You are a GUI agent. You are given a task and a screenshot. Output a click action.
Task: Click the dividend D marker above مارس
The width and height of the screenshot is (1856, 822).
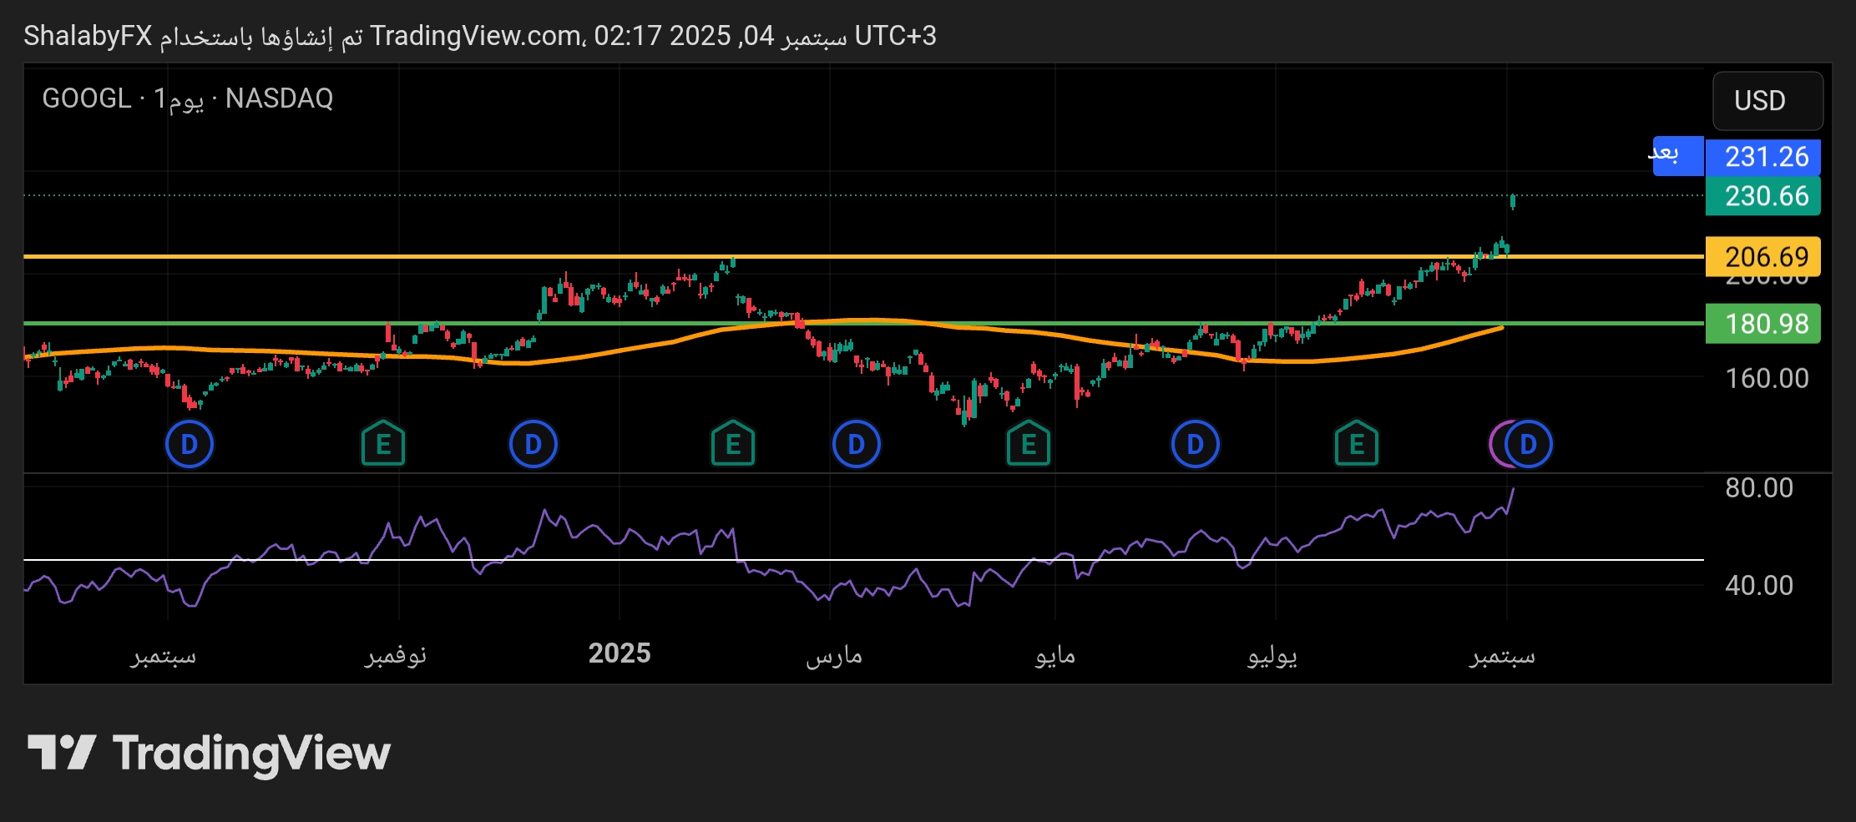(x=857, y=444)
